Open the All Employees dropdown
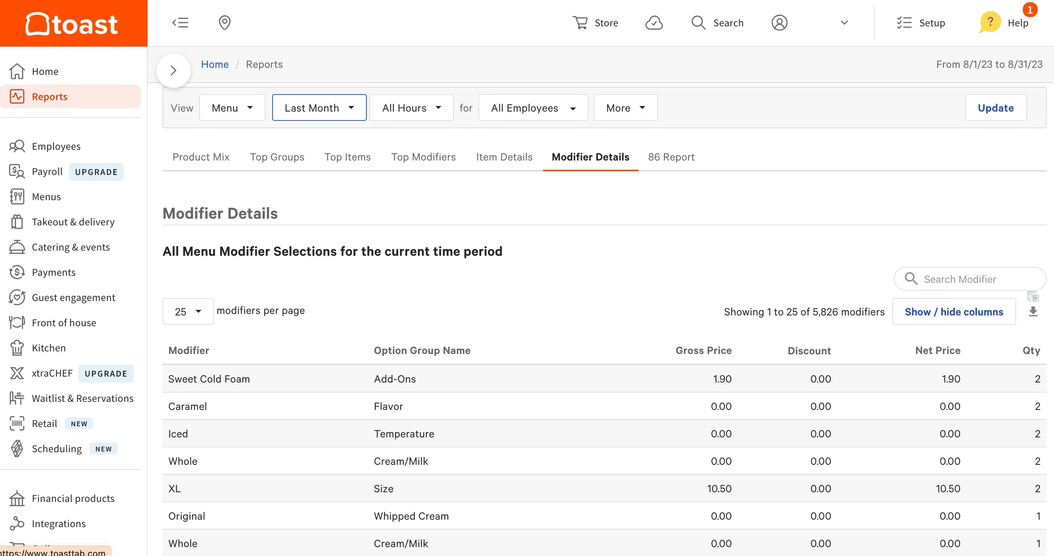 click(533, 107)
